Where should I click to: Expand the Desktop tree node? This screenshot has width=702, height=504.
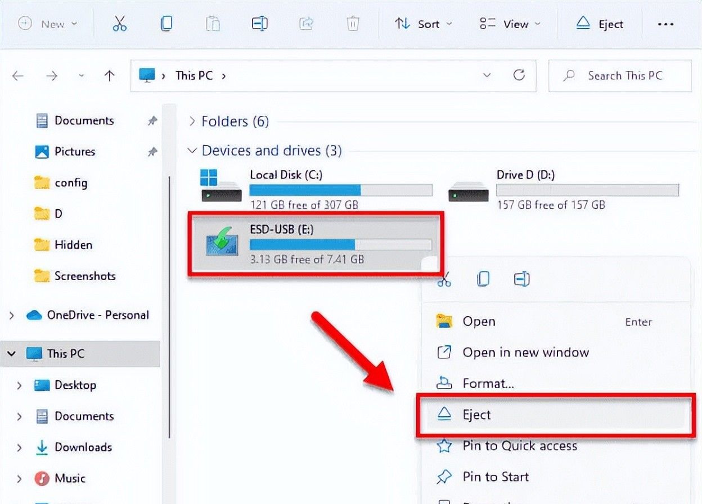[x=19, y=385]
